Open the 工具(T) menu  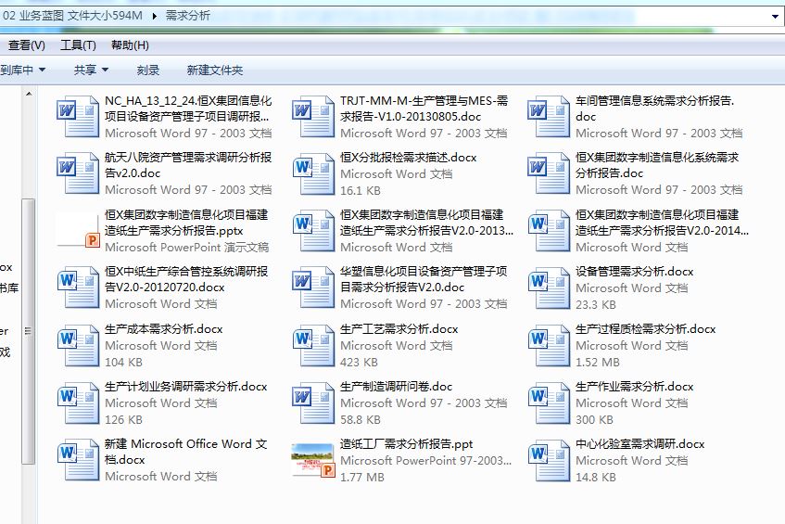coord(78,45)
